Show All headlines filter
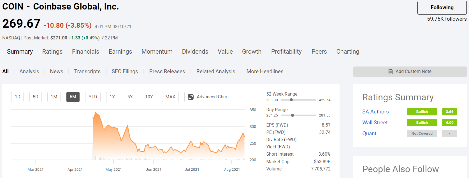The height and width of the screenshot is (178, 469). (x=5, y=72)
